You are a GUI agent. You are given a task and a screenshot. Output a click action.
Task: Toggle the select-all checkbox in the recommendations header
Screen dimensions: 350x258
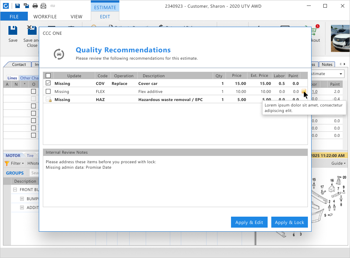tap(48, 75)
